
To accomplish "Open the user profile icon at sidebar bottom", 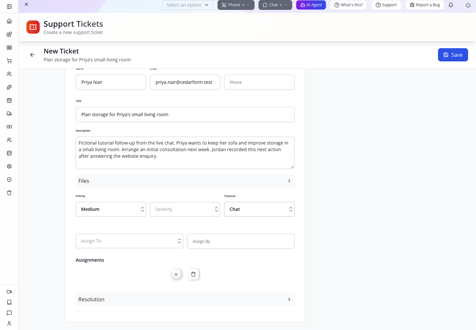I will tap(9, 323).
